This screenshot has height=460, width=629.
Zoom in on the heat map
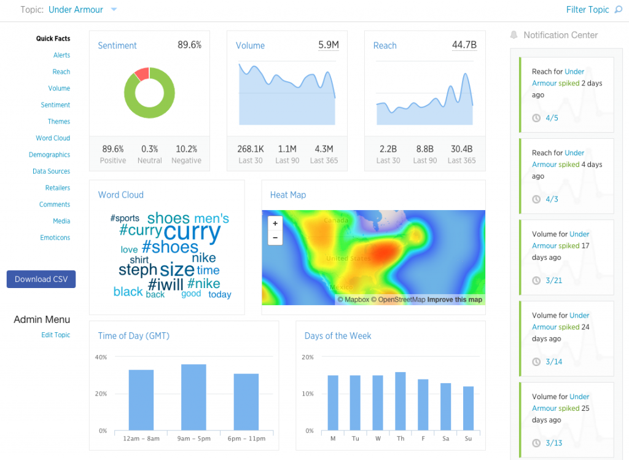point(275,224)
